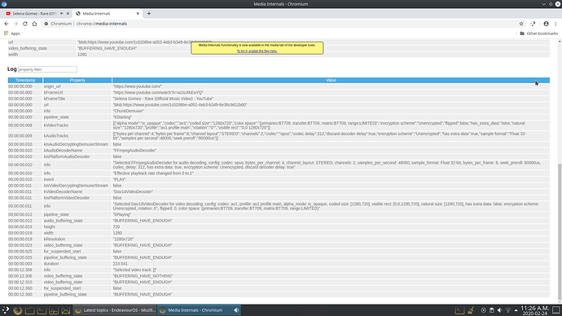Click the broom cleaner tray icon

471,310
